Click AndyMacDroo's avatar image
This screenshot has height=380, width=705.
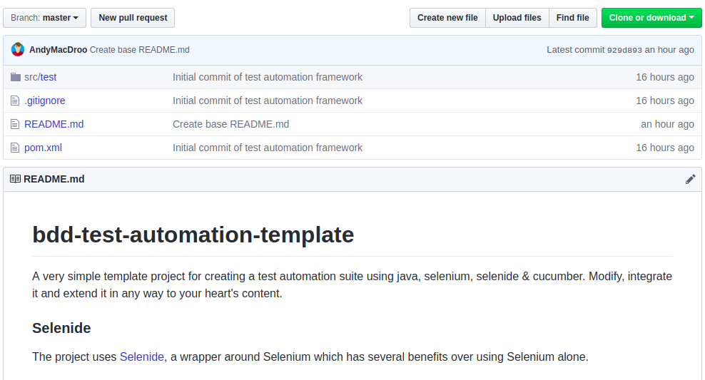18,50
